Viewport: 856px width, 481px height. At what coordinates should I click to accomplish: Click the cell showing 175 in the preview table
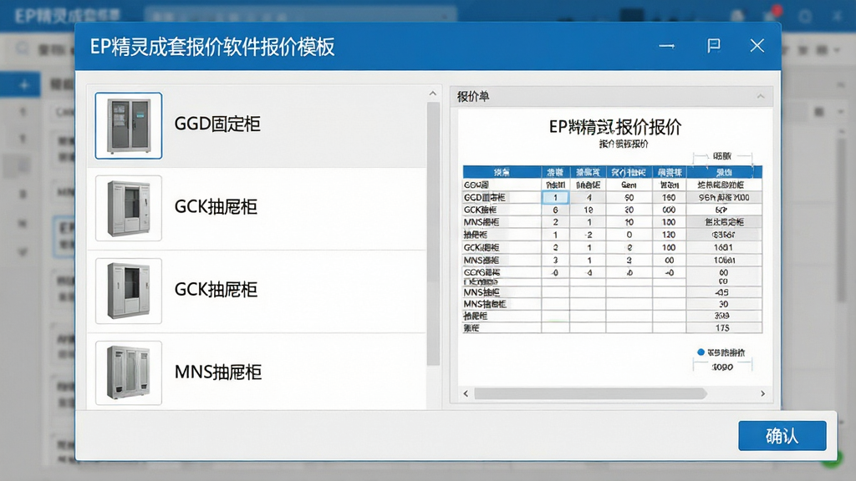722,327
